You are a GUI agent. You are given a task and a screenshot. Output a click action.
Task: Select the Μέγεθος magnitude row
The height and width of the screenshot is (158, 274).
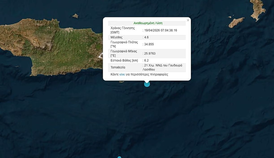pos(134,37)
